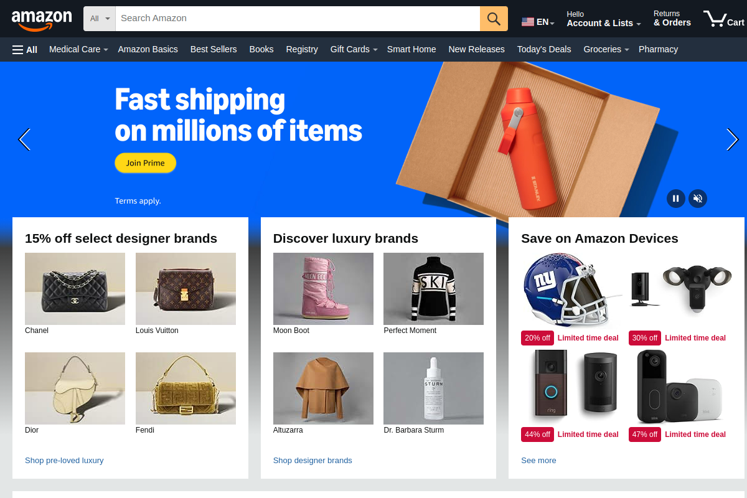Open Returns & Orders
Viewport: 747px width, 498px height.
[x=672, y=19]
